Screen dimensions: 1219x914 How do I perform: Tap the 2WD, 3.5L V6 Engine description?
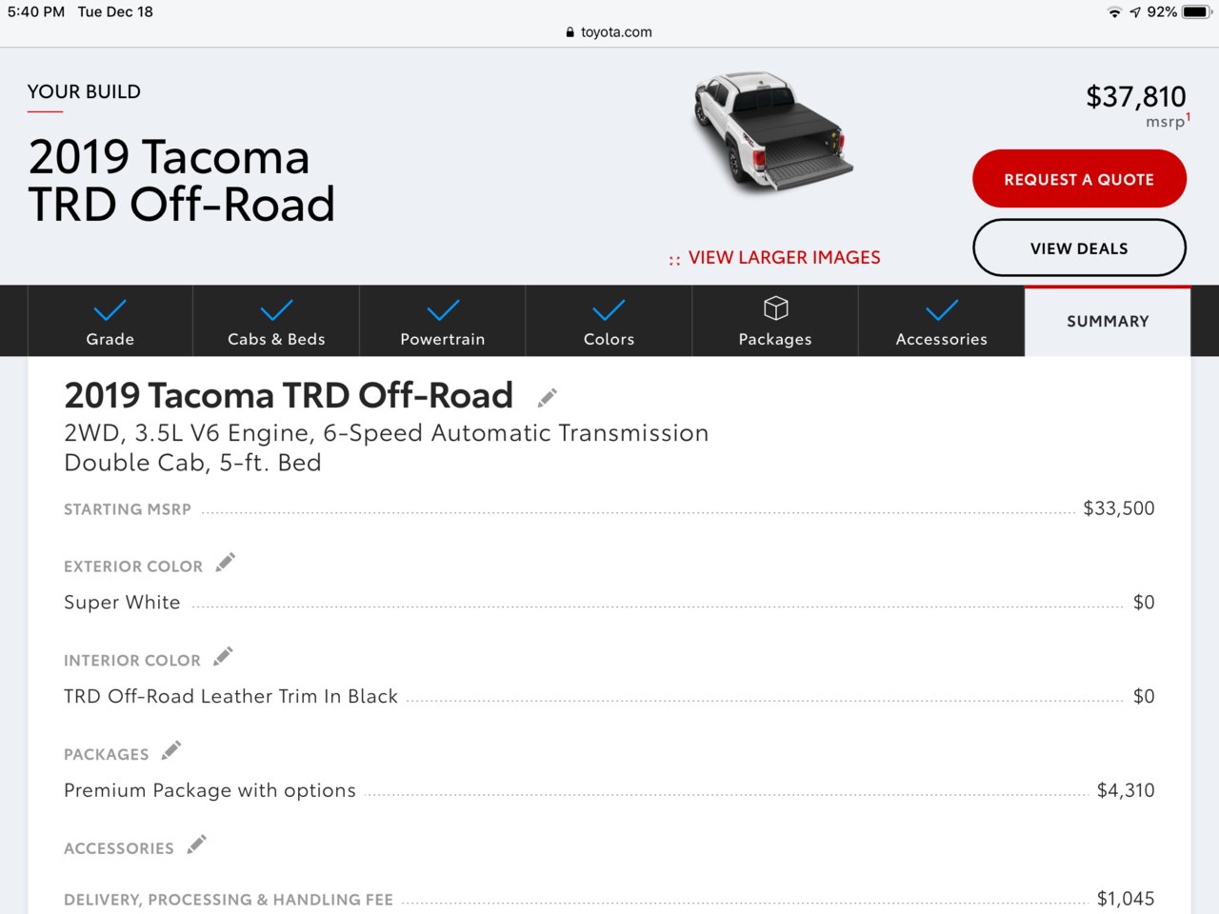(387, 433)
